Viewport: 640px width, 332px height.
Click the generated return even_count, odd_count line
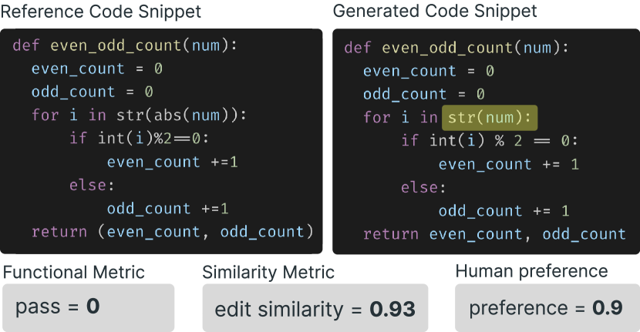494,233
